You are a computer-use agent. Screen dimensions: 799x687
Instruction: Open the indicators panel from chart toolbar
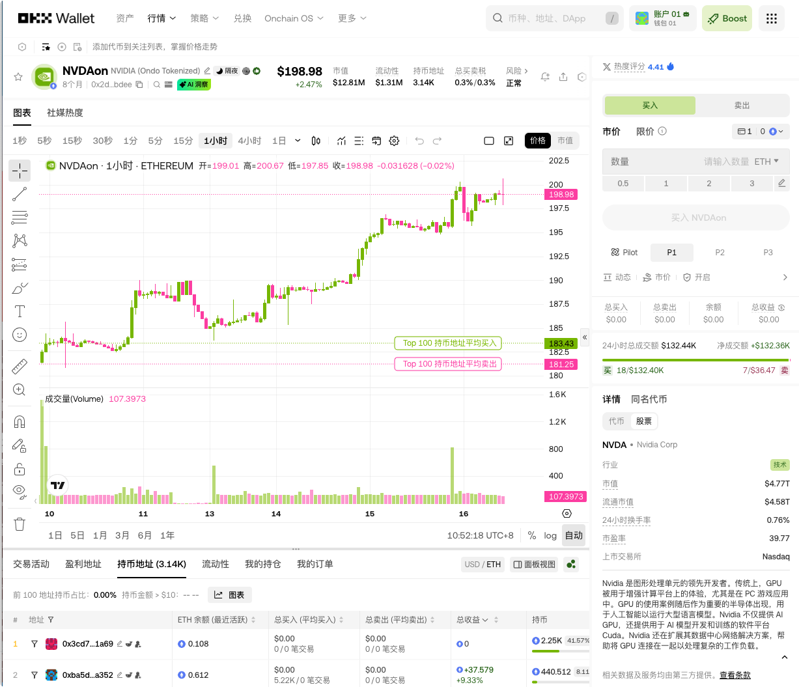pyautogui.click(x=341, y=141)
